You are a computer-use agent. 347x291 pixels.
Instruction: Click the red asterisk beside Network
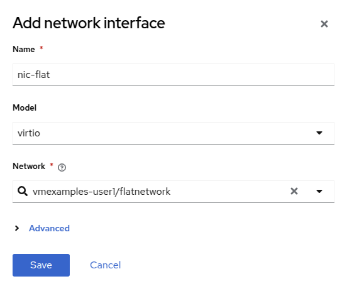click(x=52, y=165)
